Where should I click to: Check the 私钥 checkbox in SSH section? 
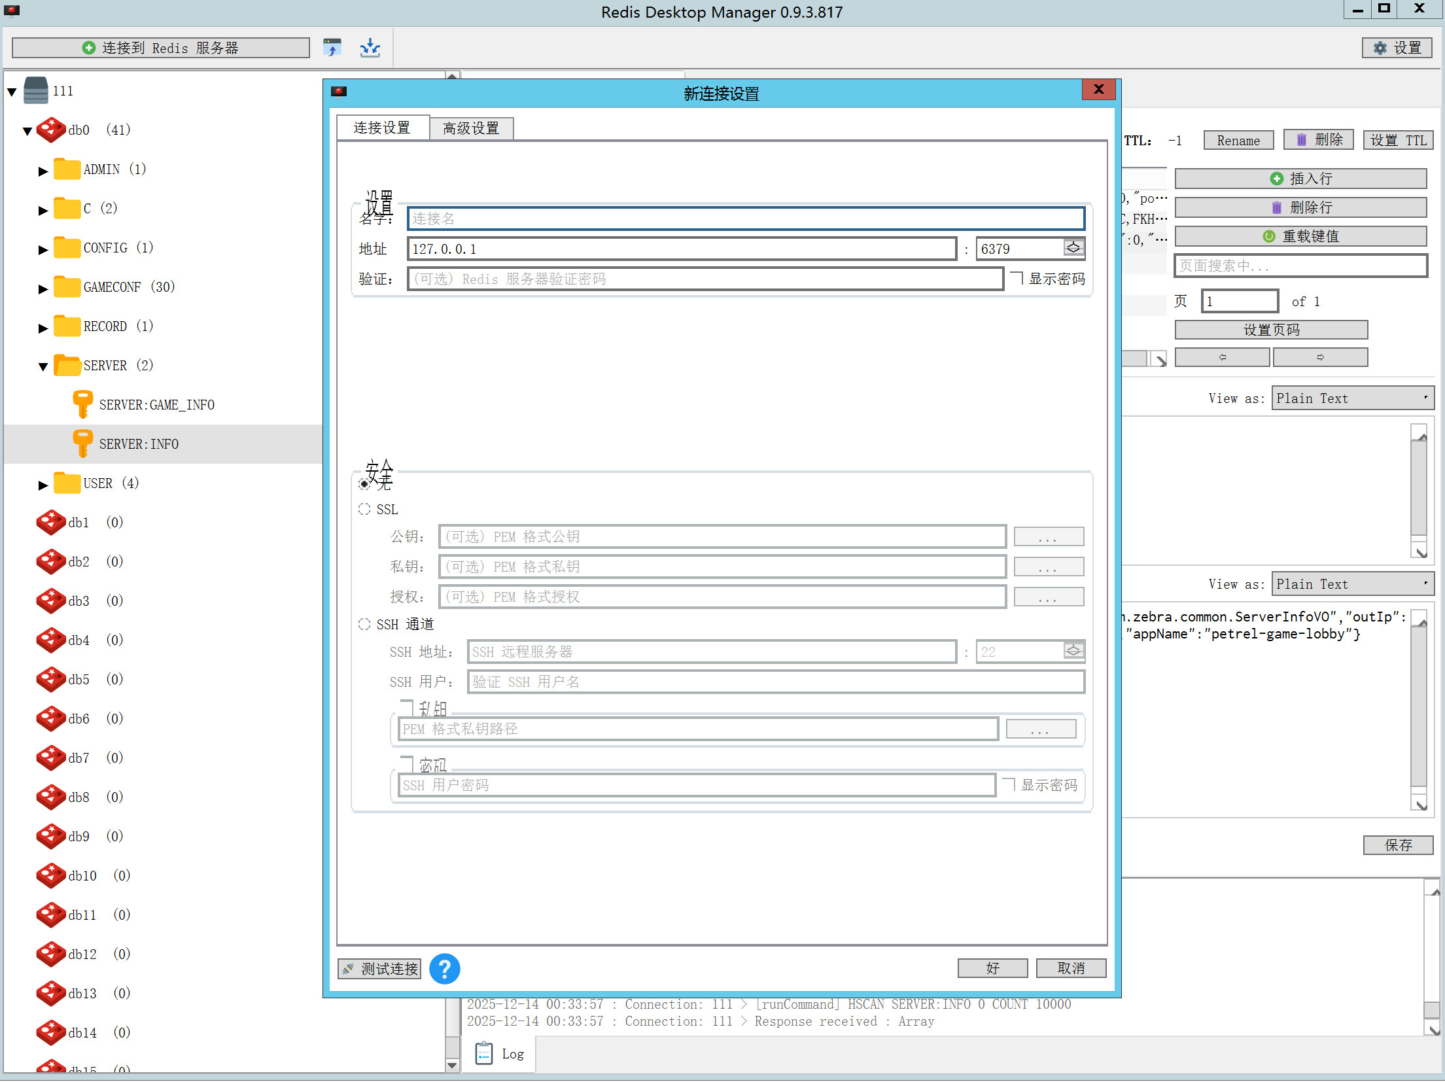click(408, 708)
